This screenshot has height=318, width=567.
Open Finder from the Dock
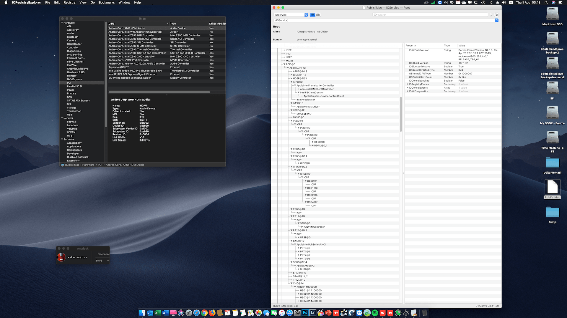[142, 313]
